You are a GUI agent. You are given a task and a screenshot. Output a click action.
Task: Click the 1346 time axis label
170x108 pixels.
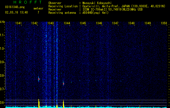99,23
